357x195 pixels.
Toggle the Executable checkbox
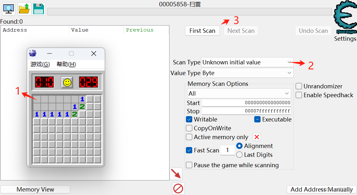[x=257, y=119]
